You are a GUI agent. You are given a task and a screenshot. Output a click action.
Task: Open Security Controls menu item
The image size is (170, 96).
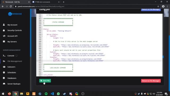(15, 30)
